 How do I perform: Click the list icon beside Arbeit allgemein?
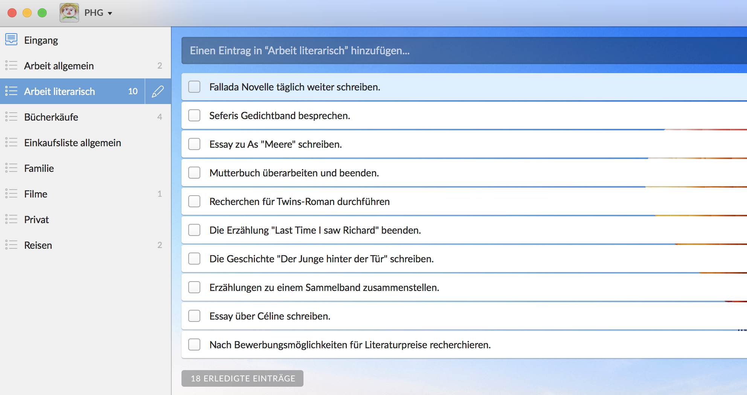[11, 65]
